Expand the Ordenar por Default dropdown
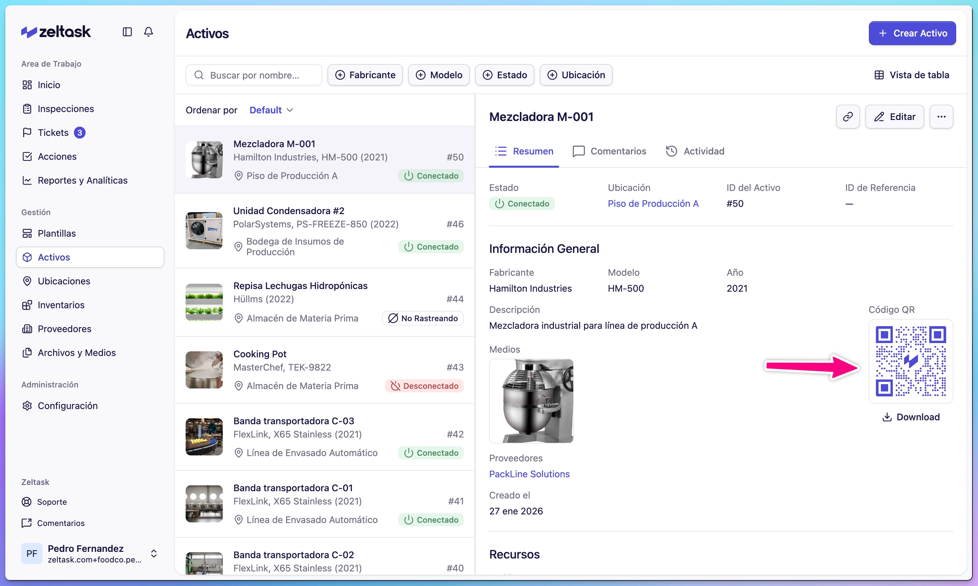Image resolution: width=978 pixels, height=586 pixels. click(x=272, y=110)
